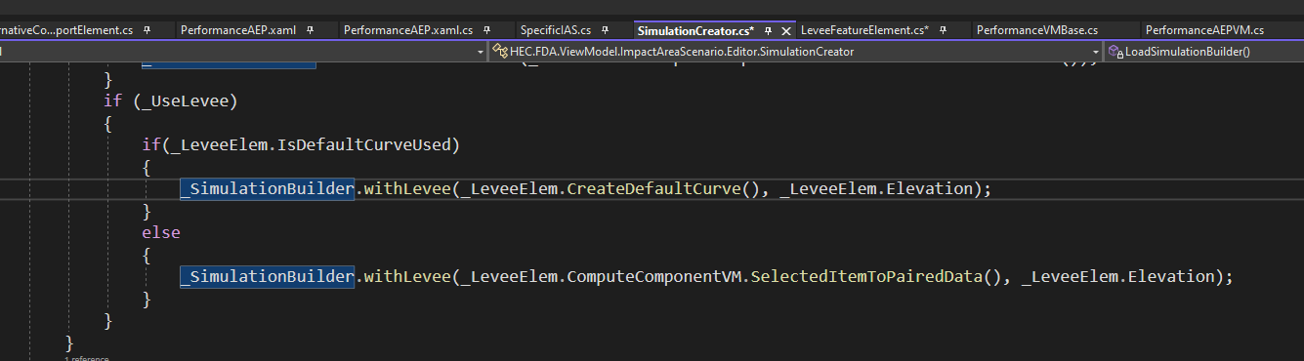Close the SimulationCreator.cs* tab
The height and width of the screenshot is (361, 1304).
coord(786,31)
